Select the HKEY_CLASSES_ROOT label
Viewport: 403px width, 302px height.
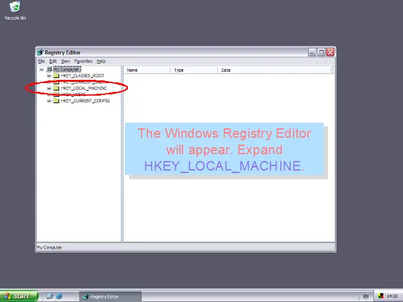pos(82,75)
